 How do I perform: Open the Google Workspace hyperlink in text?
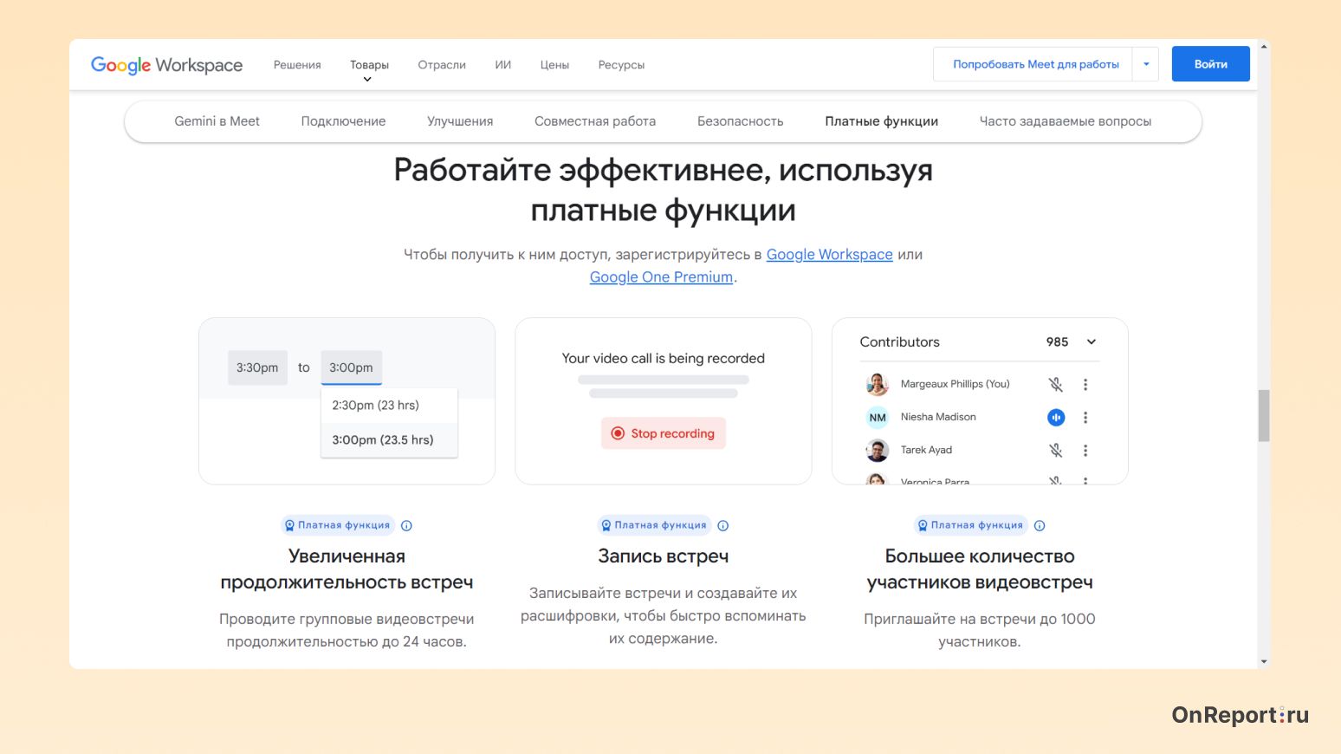[x=830, y=255]
